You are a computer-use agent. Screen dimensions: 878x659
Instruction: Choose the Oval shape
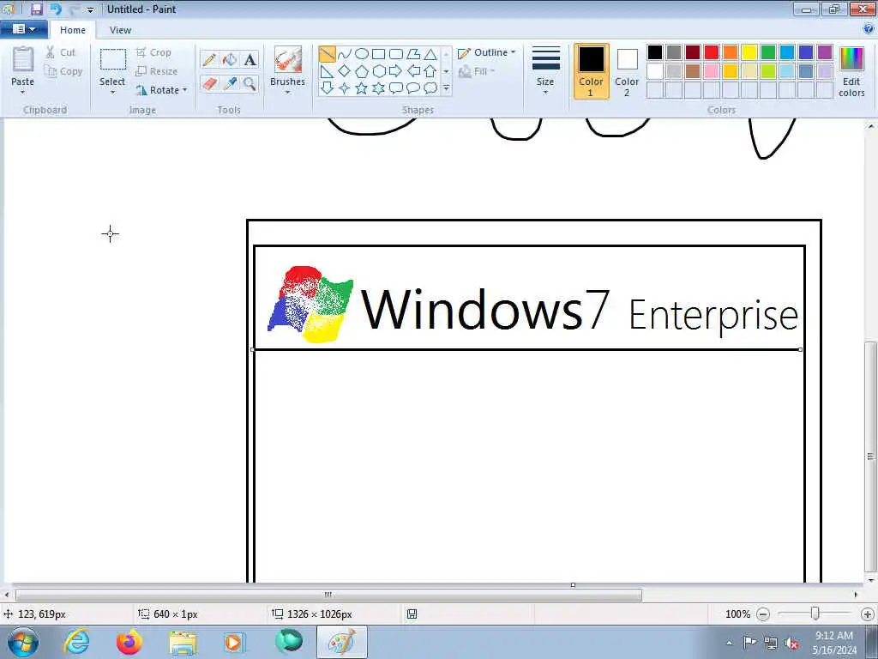coord(362,54)
